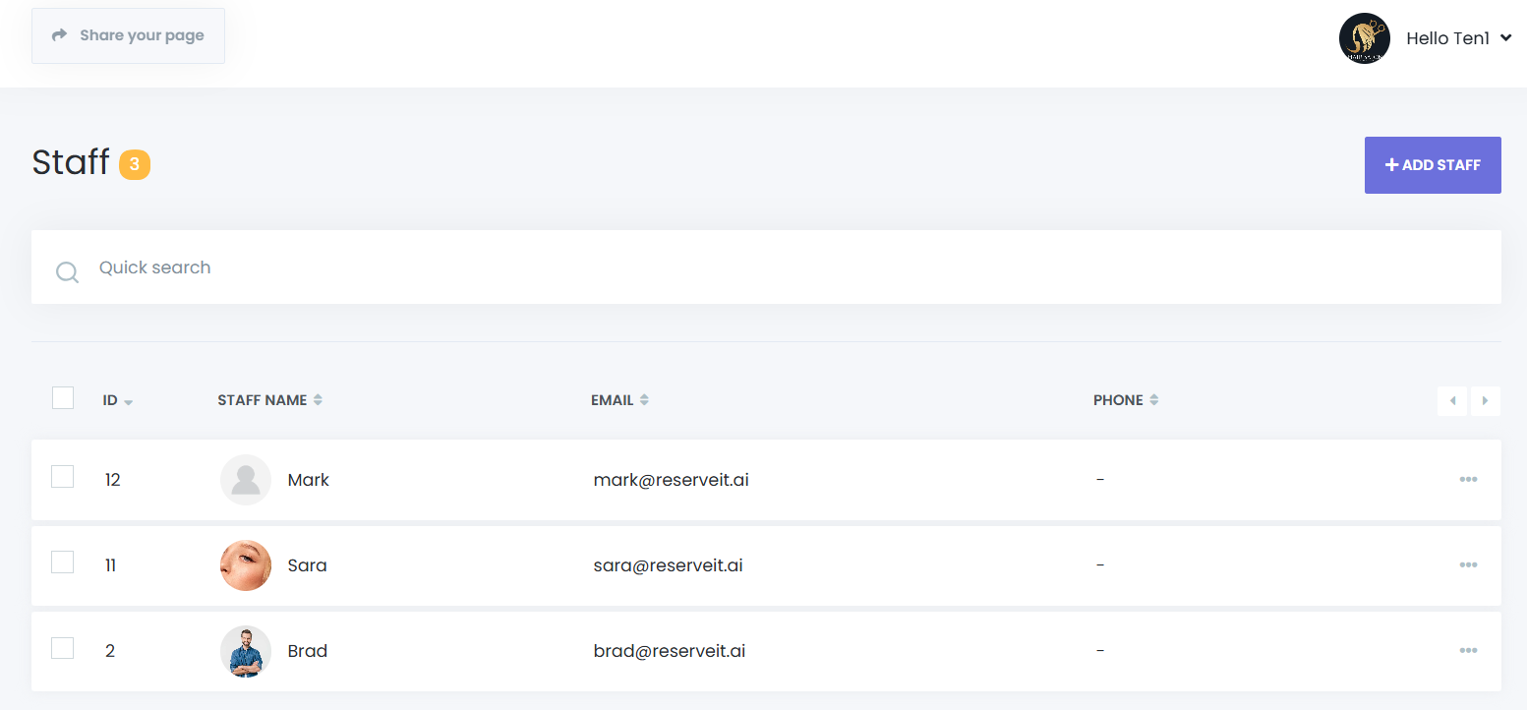The height and width of the screenshot is (710, 1527).
Task: Sort the table by ID column
Action: pyautogui.click(x=118, y=400)
